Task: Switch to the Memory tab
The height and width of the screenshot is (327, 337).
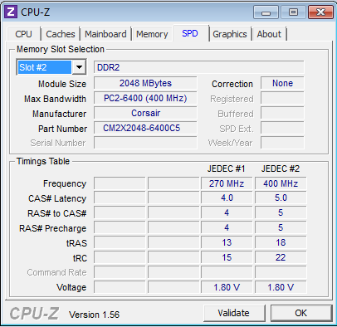Action: (152, 34)
